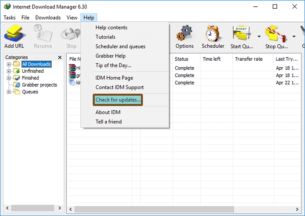Open the Stop Queue dropdown arrow
This screenshot has height=216, width=305.
294,36
